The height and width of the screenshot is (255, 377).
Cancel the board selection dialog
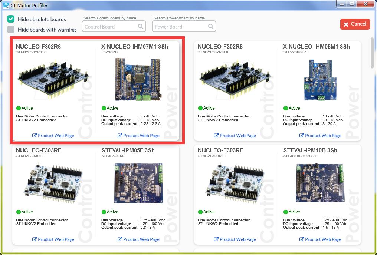[x=355, y=24]
